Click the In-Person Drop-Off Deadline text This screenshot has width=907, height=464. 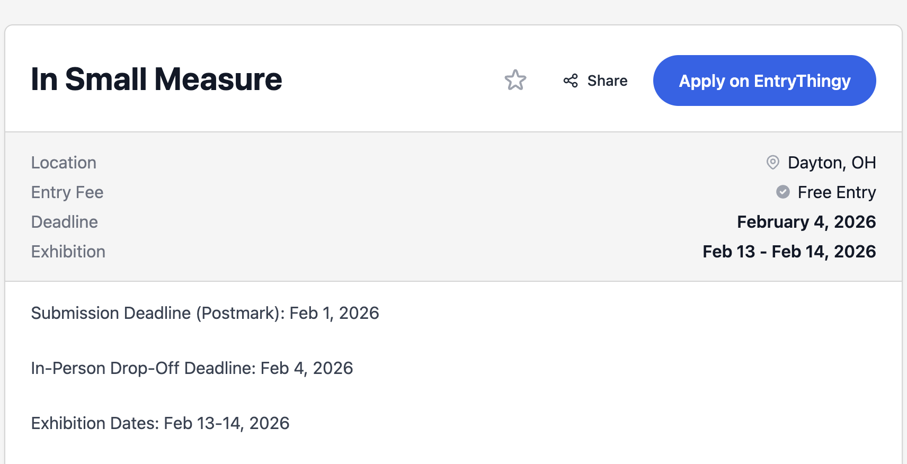[143, 368]
